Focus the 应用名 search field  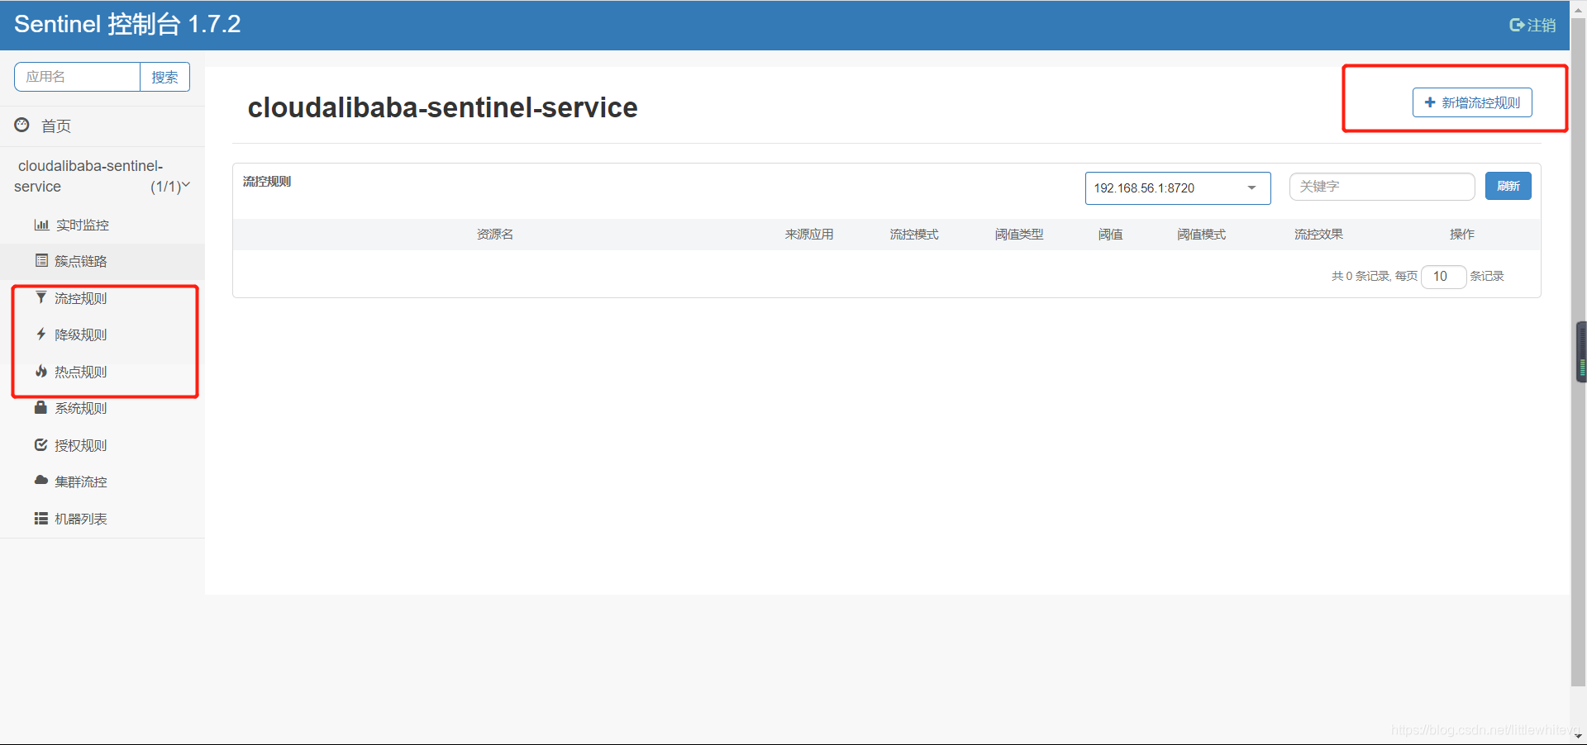click(77, 77)
